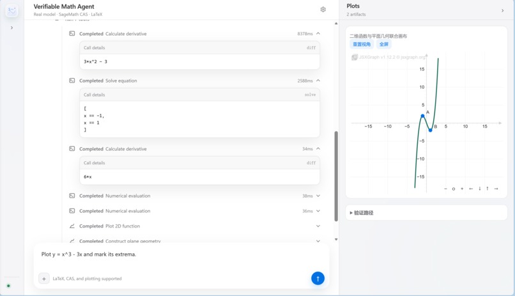Expand the 36ms Numerical evaluation row

click(x=318, y=211)
